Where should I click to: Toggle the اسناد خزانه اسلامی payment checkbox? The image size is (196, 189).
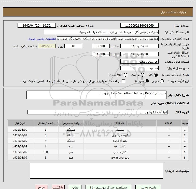coord(123,81)
